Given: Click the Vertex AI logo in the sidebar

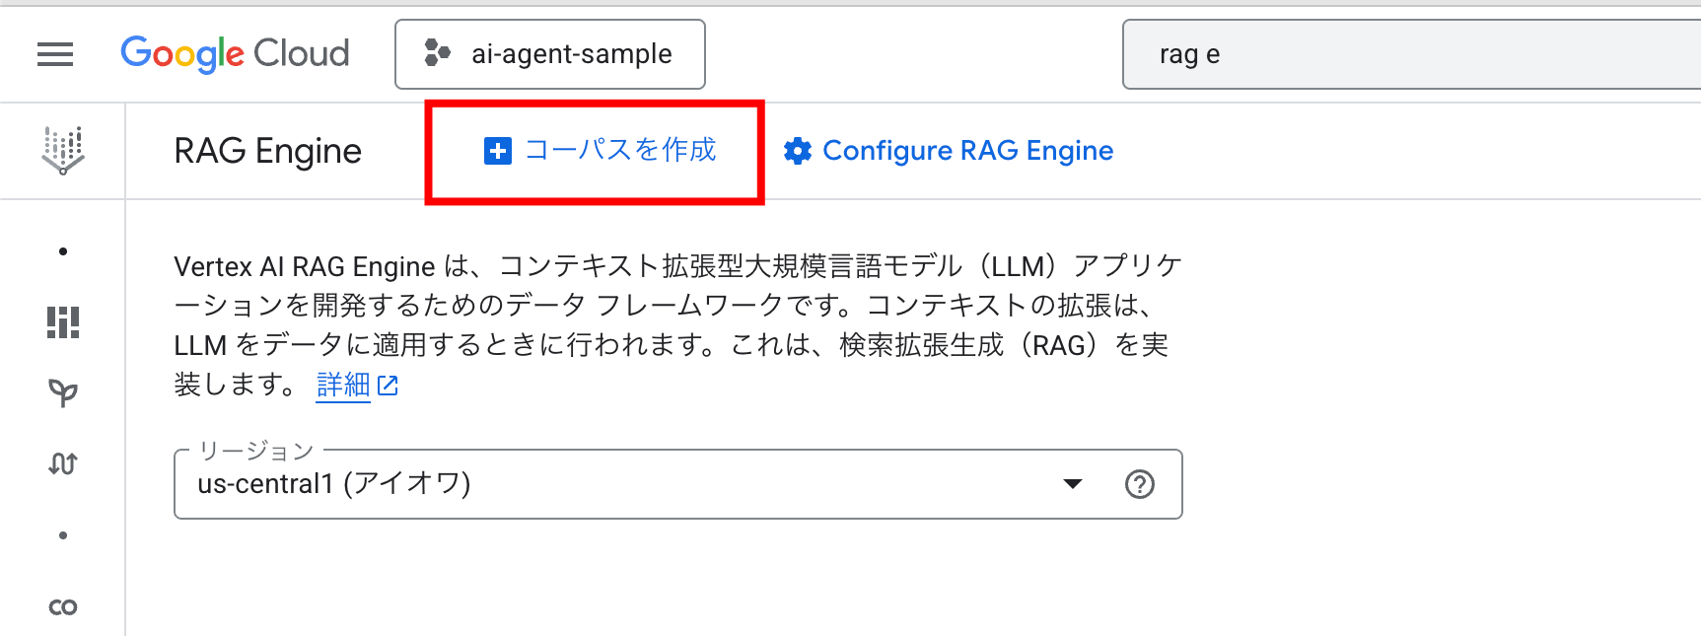Looking at the screenshot, I should point(63,151).
